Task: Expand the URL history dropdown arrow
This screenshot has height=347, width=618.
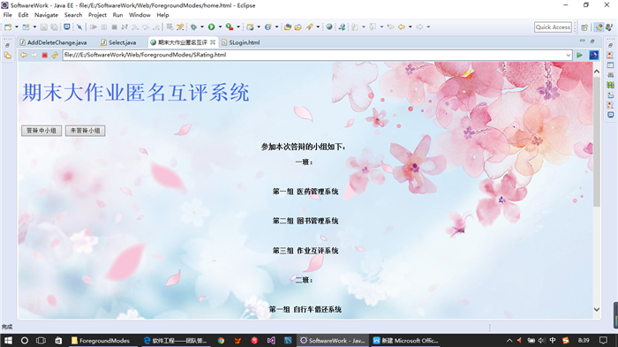Action: click(x=568, y=56)
